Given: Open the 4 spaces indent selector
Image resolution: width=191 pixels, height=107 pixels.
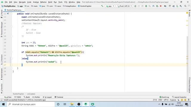Looking at the screenshot, I should coord(173,100).
